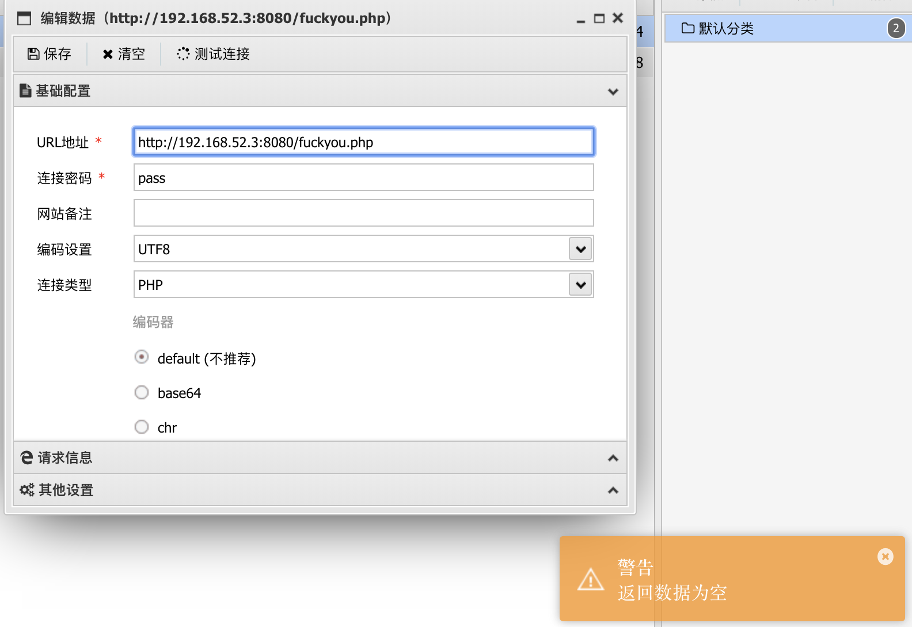
Task: Click the Clear (清空) X icon
Action: click(108, 54)
